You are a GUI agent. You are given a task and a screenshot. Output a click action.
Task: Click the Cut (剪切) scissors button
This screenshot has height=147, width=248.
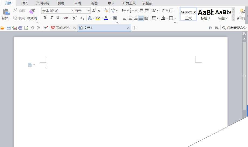[19, 10]
